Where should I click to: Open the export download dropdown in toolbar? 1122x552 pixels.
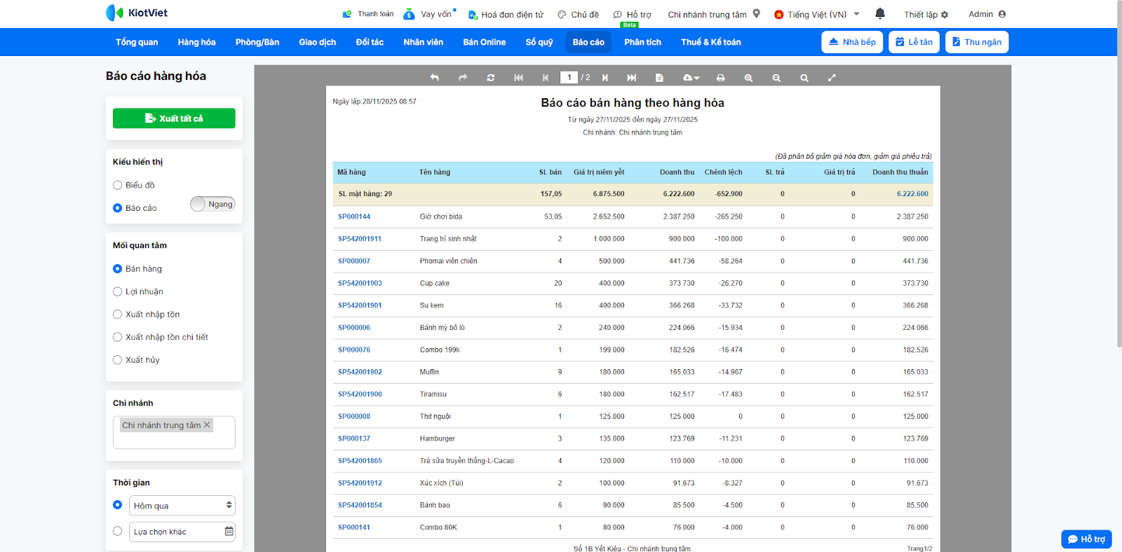click(691, 78)
